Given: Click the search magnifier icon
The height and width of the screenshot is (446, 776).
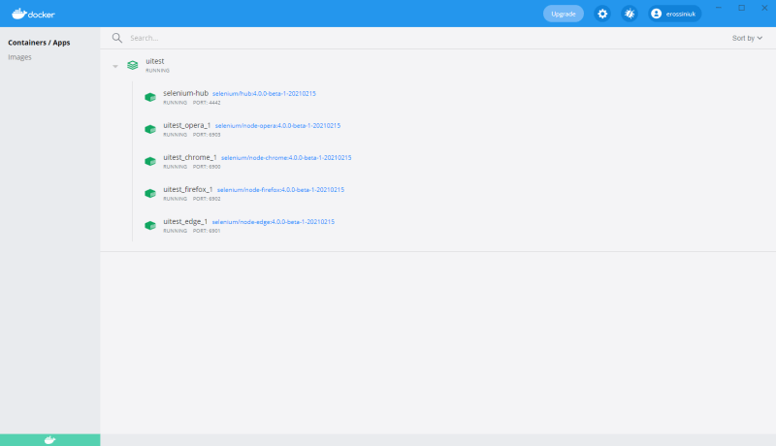Looking at the screenshot, I should [116, 38].
